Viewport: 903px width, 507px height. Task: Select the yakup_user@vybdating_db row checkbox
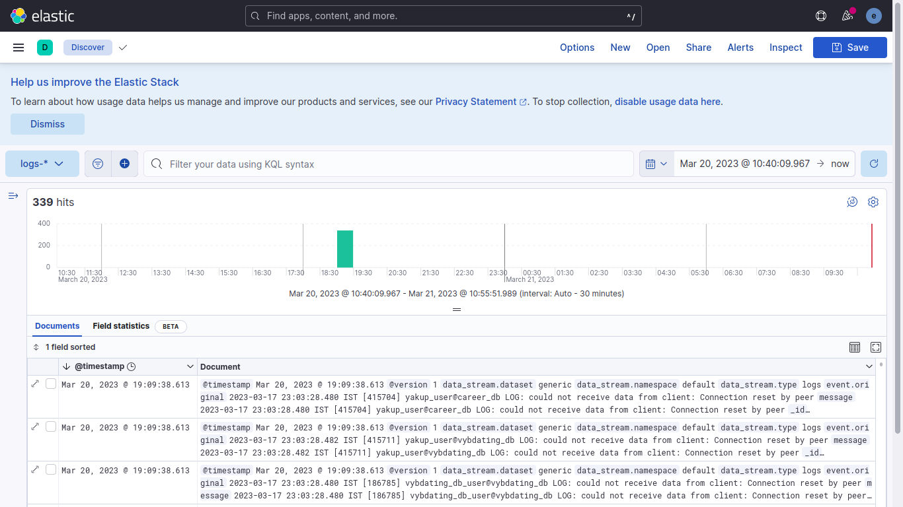click(x=51, y=426)
